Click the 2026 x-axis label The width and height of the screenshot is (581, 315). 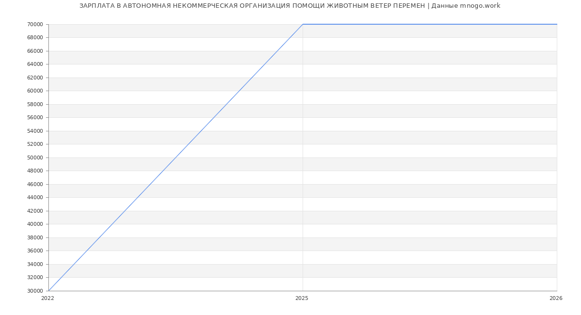[556, 299]
